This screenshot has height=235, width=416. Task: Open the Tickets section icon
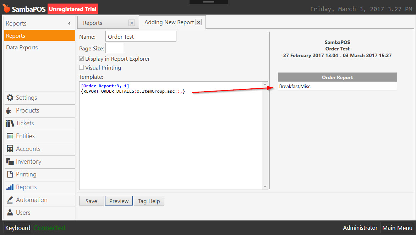(x=10, y=123)
